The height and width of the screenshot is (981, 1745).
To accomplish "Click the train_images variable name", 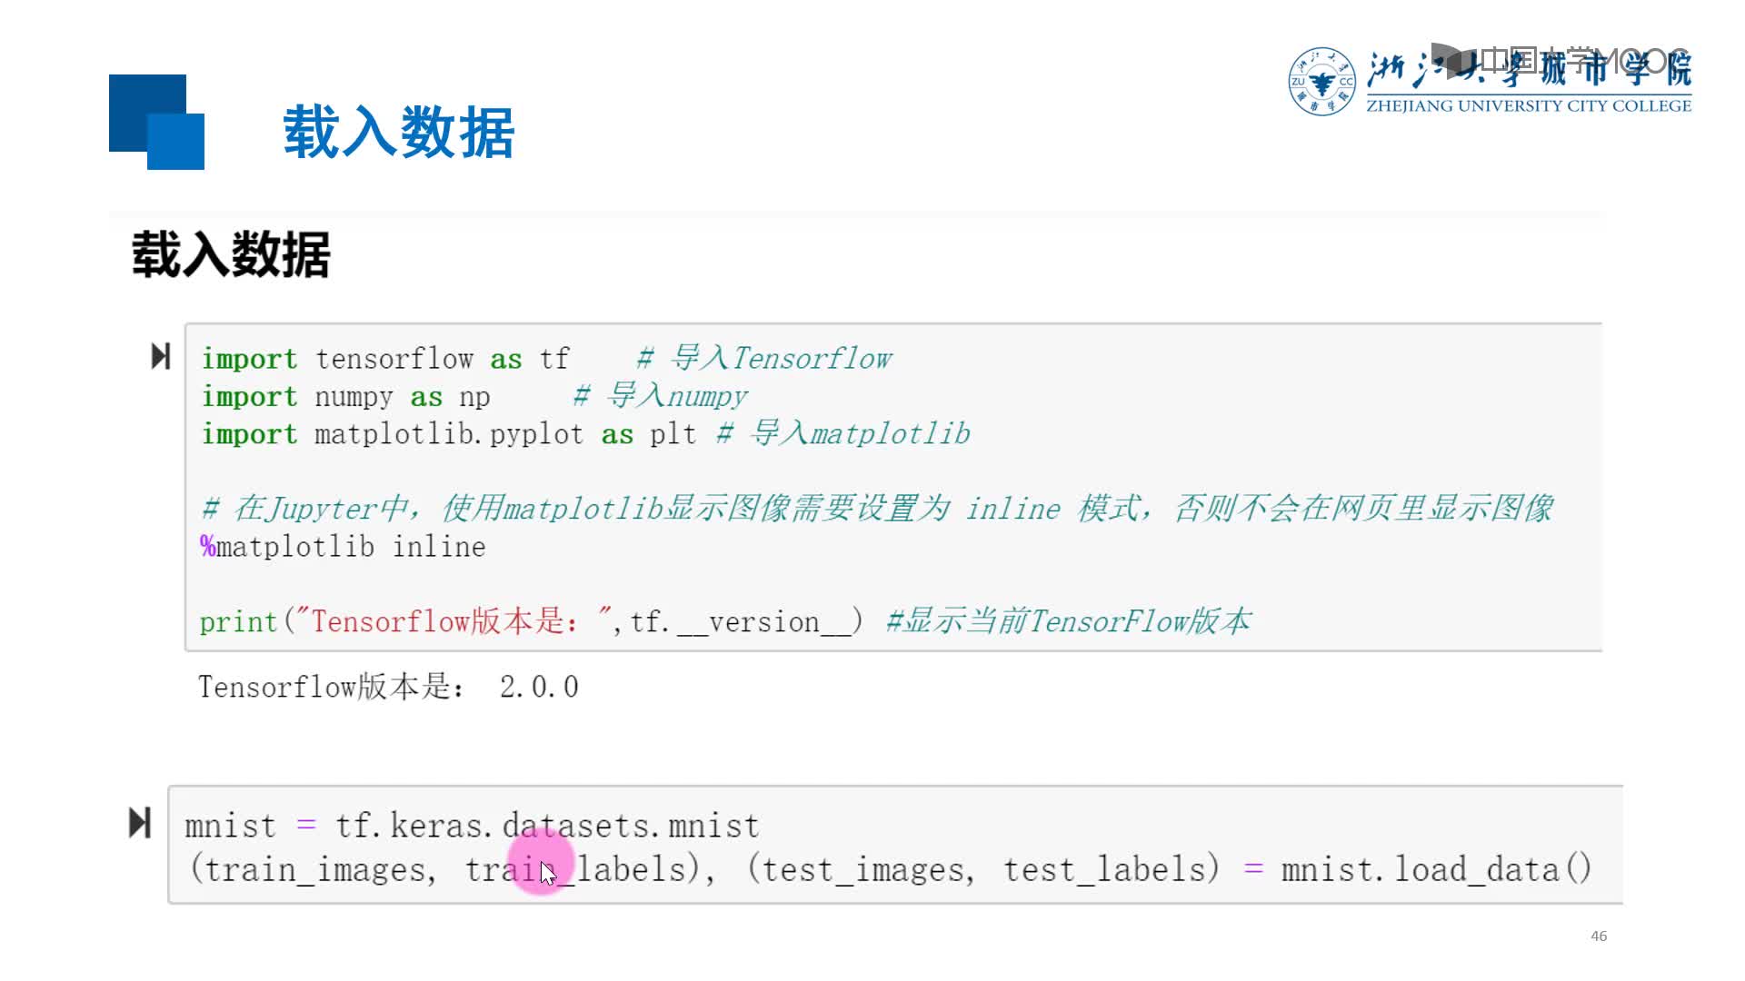I will 315,870.
